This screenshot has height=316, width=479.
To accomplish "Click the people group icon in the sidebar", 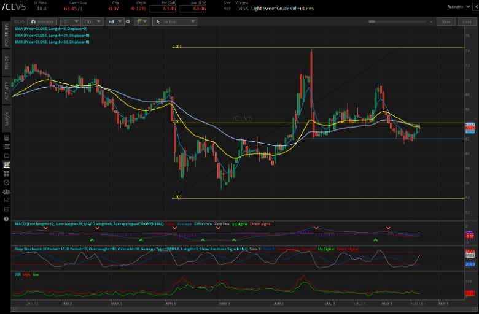I will point(6,191).
